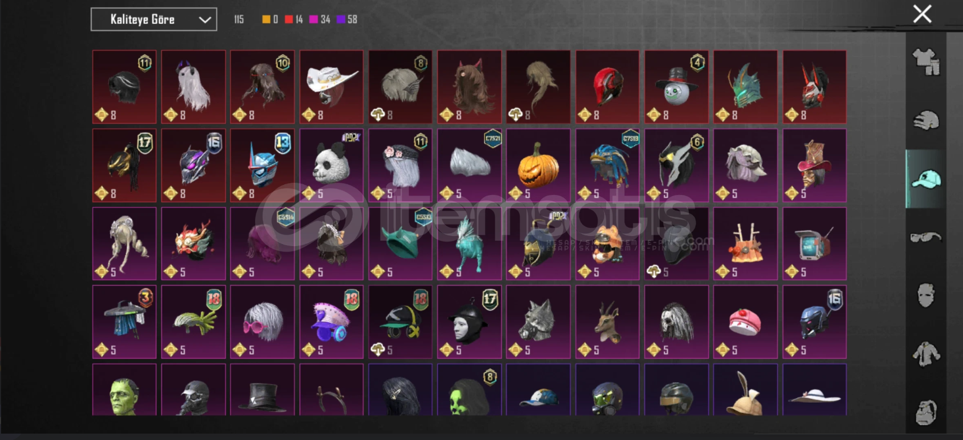Open the Kaliteye Göre sort dropdown
The height and width of the screenshot is (440, 963).
pos(154,20)
